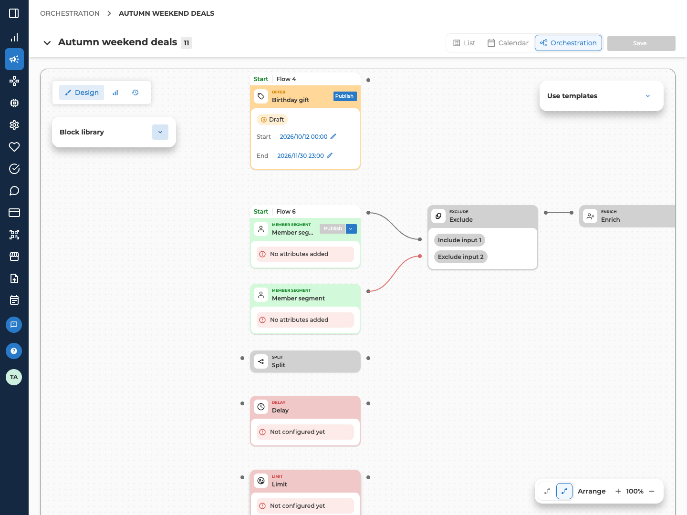This screenshot has height=515, width=687.
Task: Click the Exclude block icon
Action: pos(438,216)
